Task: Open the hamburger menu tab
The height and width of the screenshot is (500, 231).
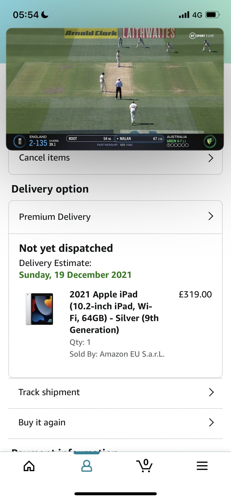Action: point(202,466)
